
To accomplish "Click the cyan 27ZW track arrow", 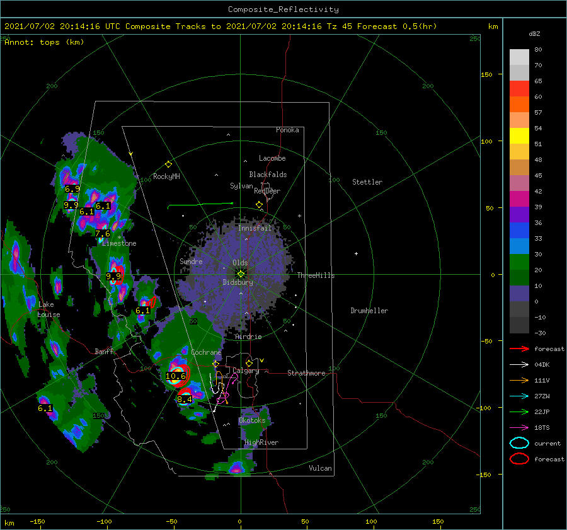I will (x=519, y=396).
